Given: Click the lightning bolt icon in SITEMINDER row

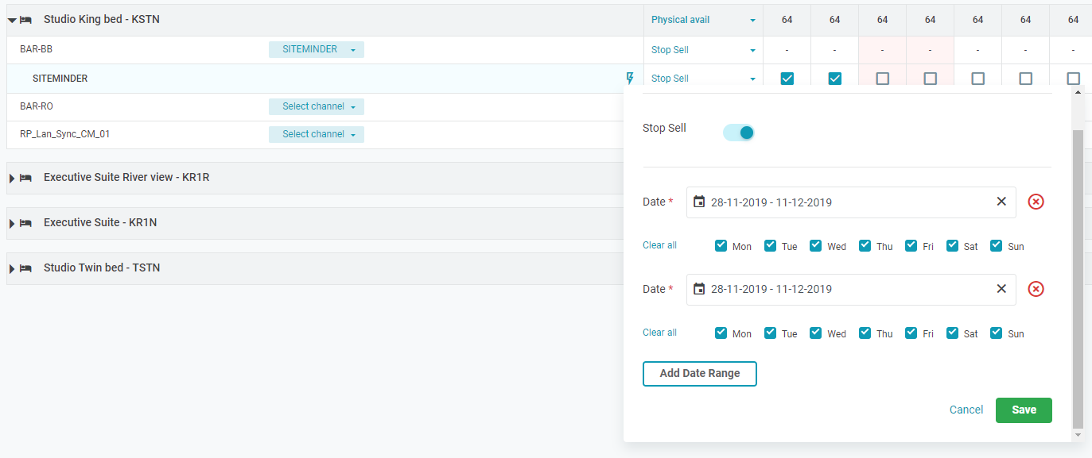Looking at the screenshot, I should tap(630, 78).
